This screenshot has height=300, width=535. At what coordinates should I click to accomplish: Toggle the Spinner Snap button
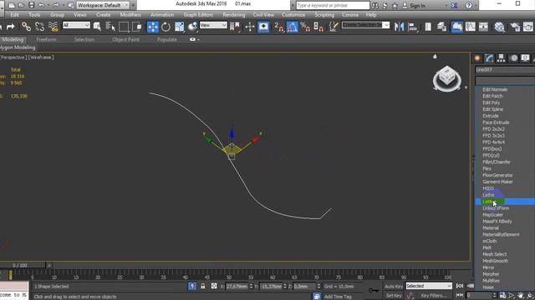[318, 27]
